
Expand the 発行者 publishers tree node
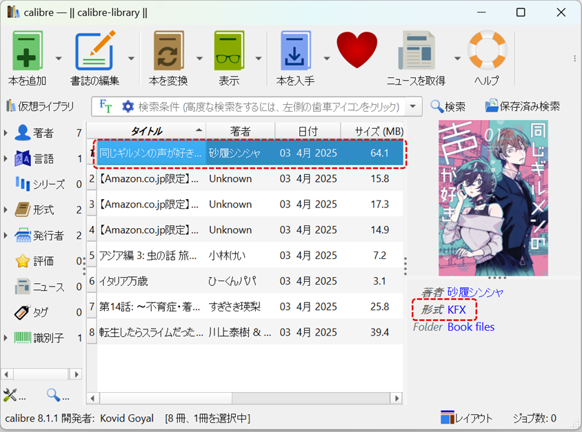pos(6,235)
